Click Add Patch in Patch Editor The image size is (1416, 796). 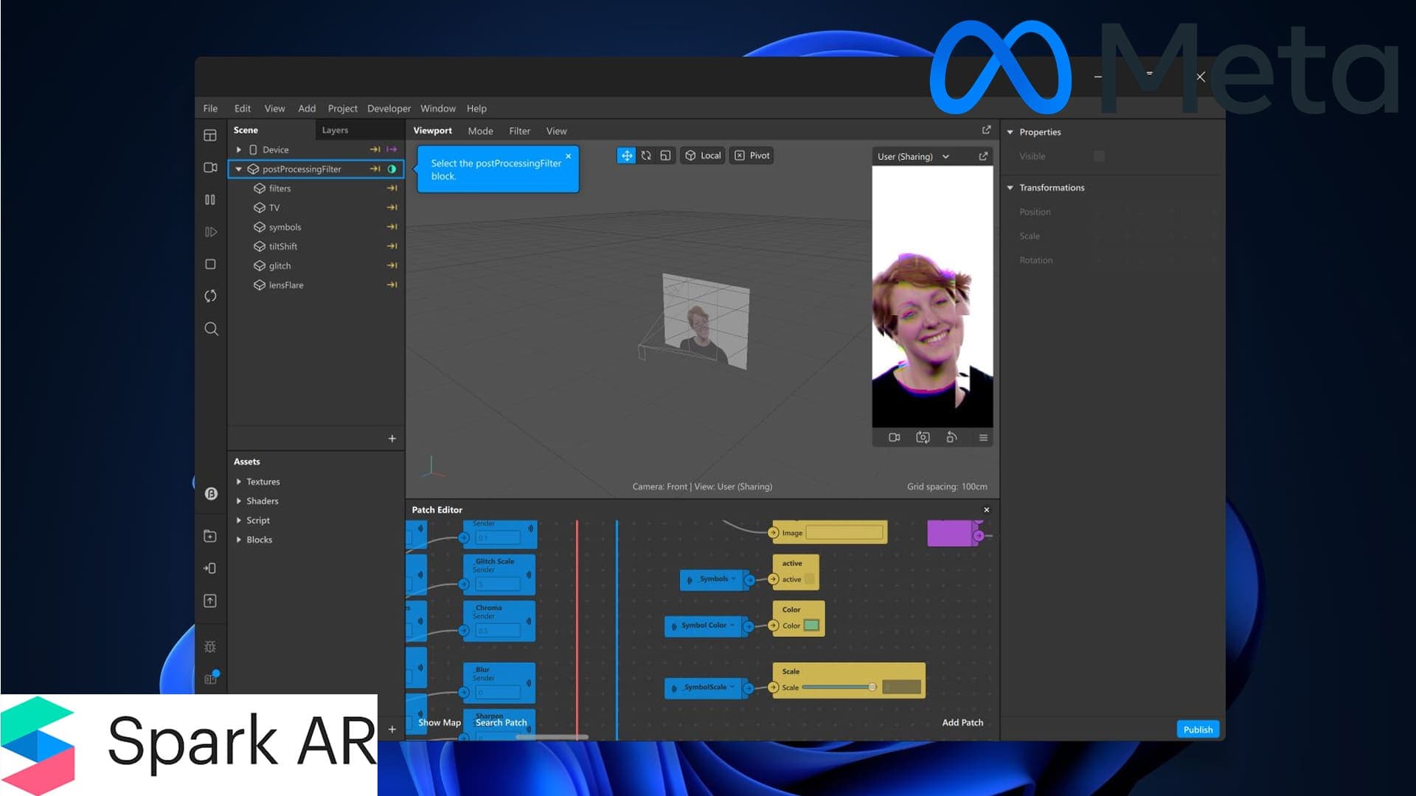click(x=962, y=722)
